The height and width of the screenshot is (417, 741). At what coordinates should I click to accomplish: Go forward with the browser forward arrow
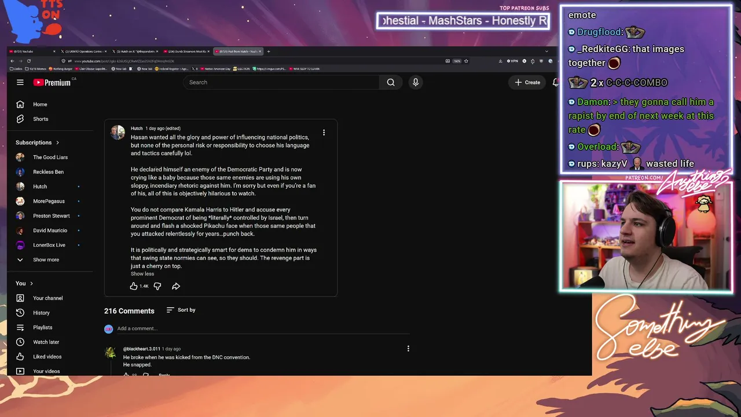tap(20, 61)
